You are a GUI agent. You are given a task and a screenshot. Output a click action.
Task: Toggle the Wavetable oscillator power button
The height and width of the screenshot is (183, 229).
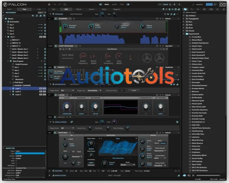[55, 133]
